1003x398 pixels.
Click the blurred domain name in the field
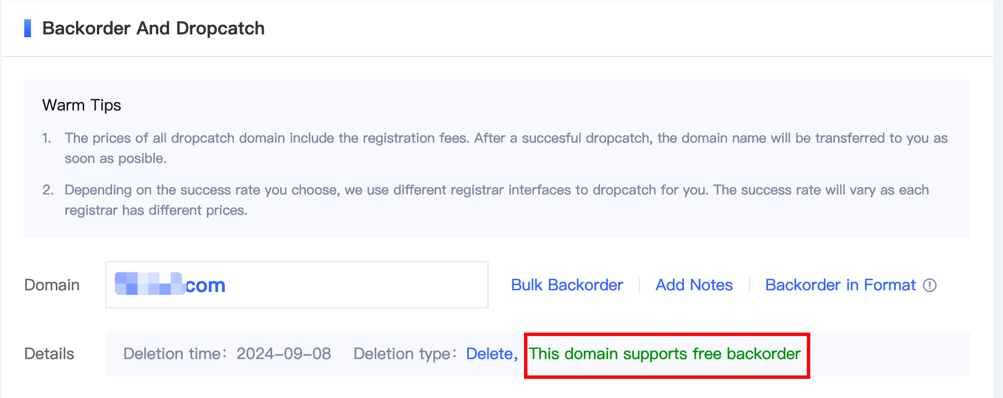click(149, 284)
